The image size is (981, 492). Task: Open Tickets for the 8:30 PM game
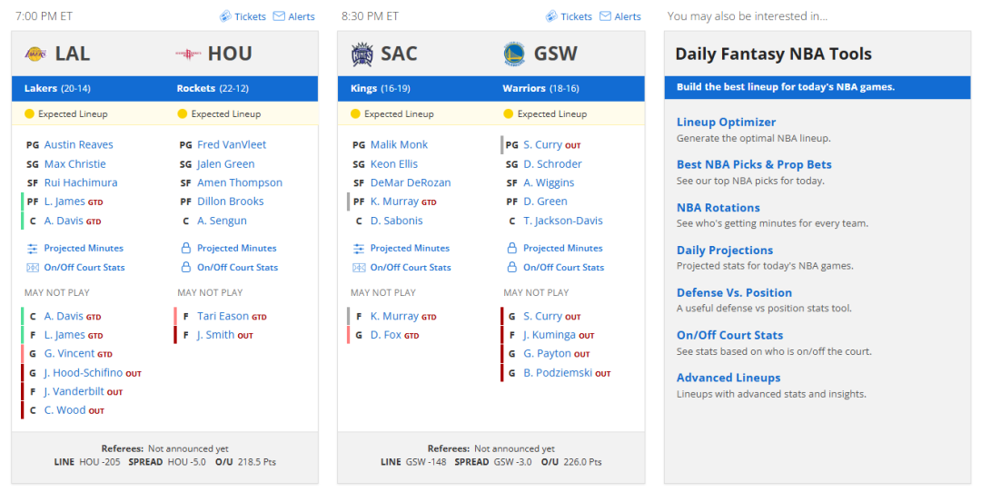coord(576,17)
